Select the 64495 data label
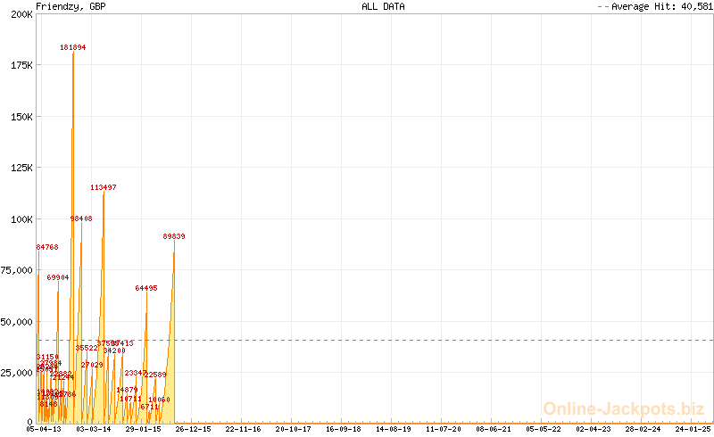 [x=146, y=288]
